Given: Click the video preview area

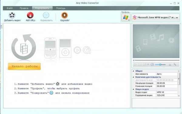Looking at the screenshot, I should (x=156, y=41).
